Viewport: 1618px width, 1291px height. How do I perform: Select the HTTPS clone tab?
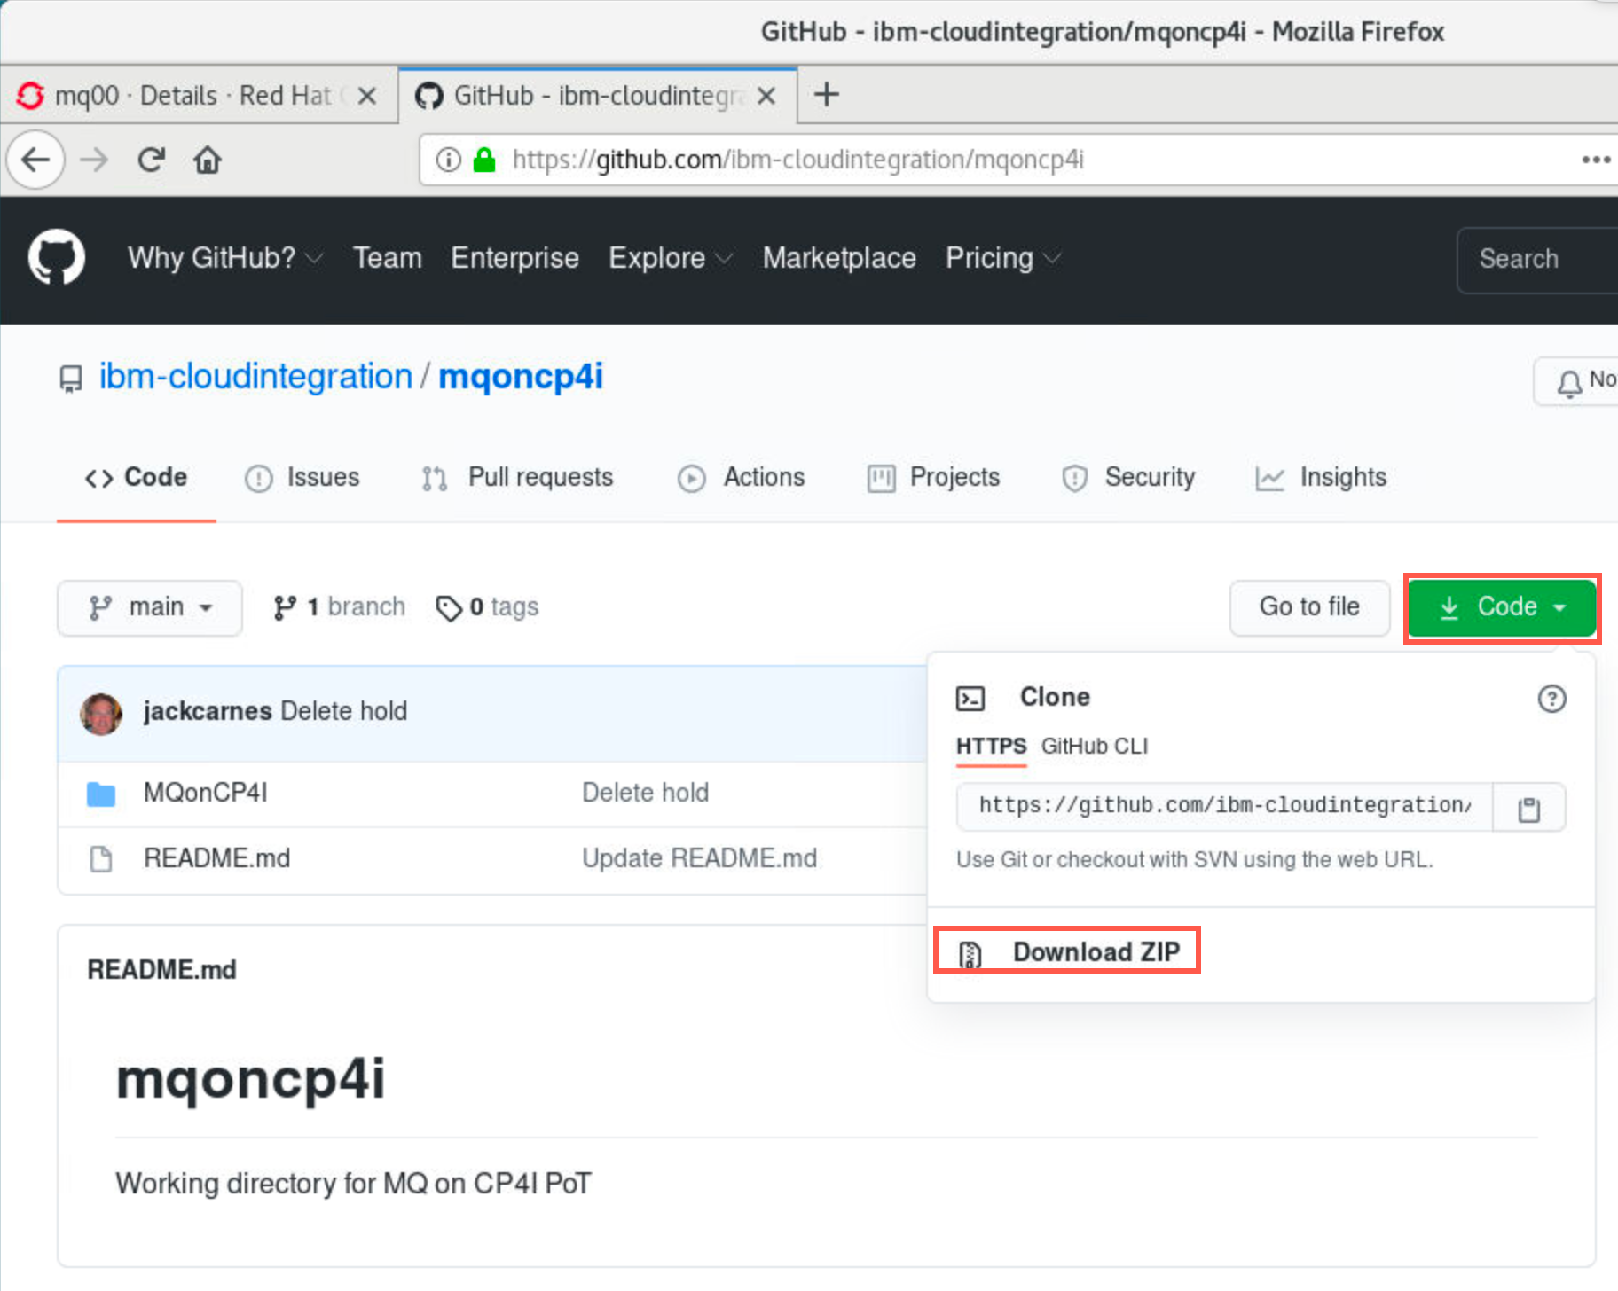(991, 747)
